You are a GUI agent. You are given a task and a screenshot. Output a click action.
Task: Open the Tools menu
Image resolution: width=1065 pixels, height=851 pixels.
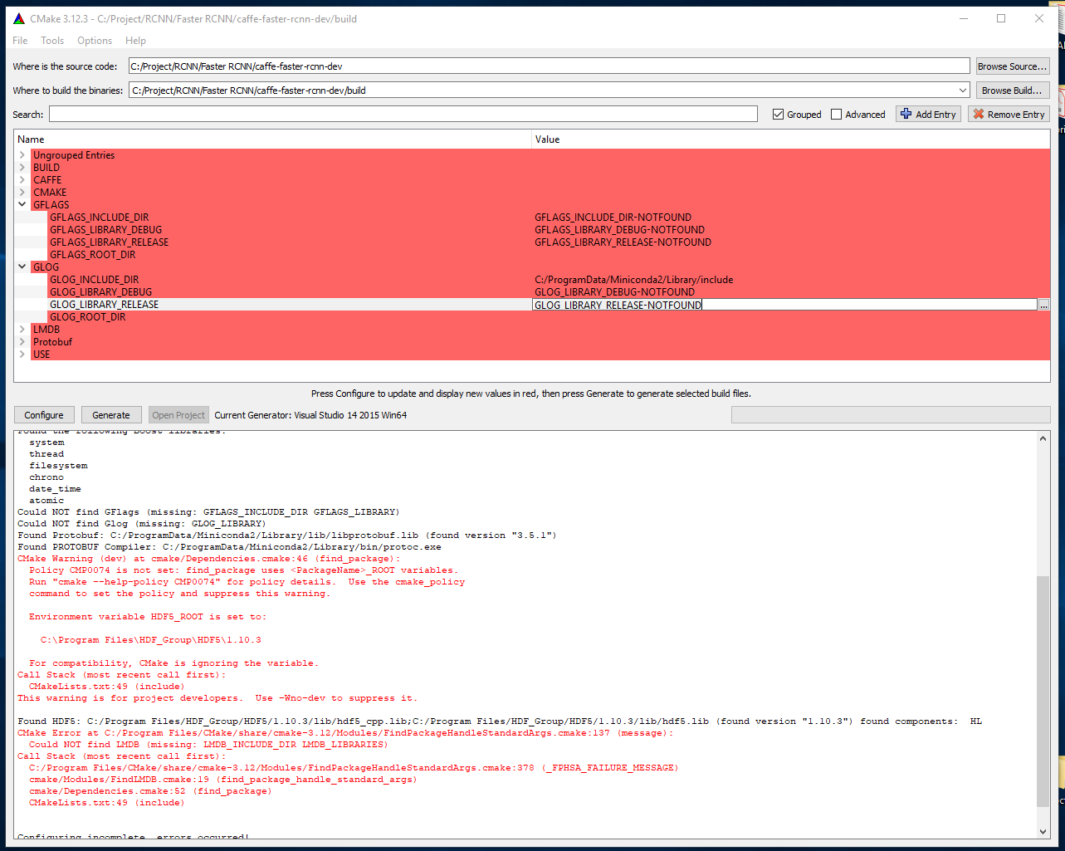(x=52, y=41)
